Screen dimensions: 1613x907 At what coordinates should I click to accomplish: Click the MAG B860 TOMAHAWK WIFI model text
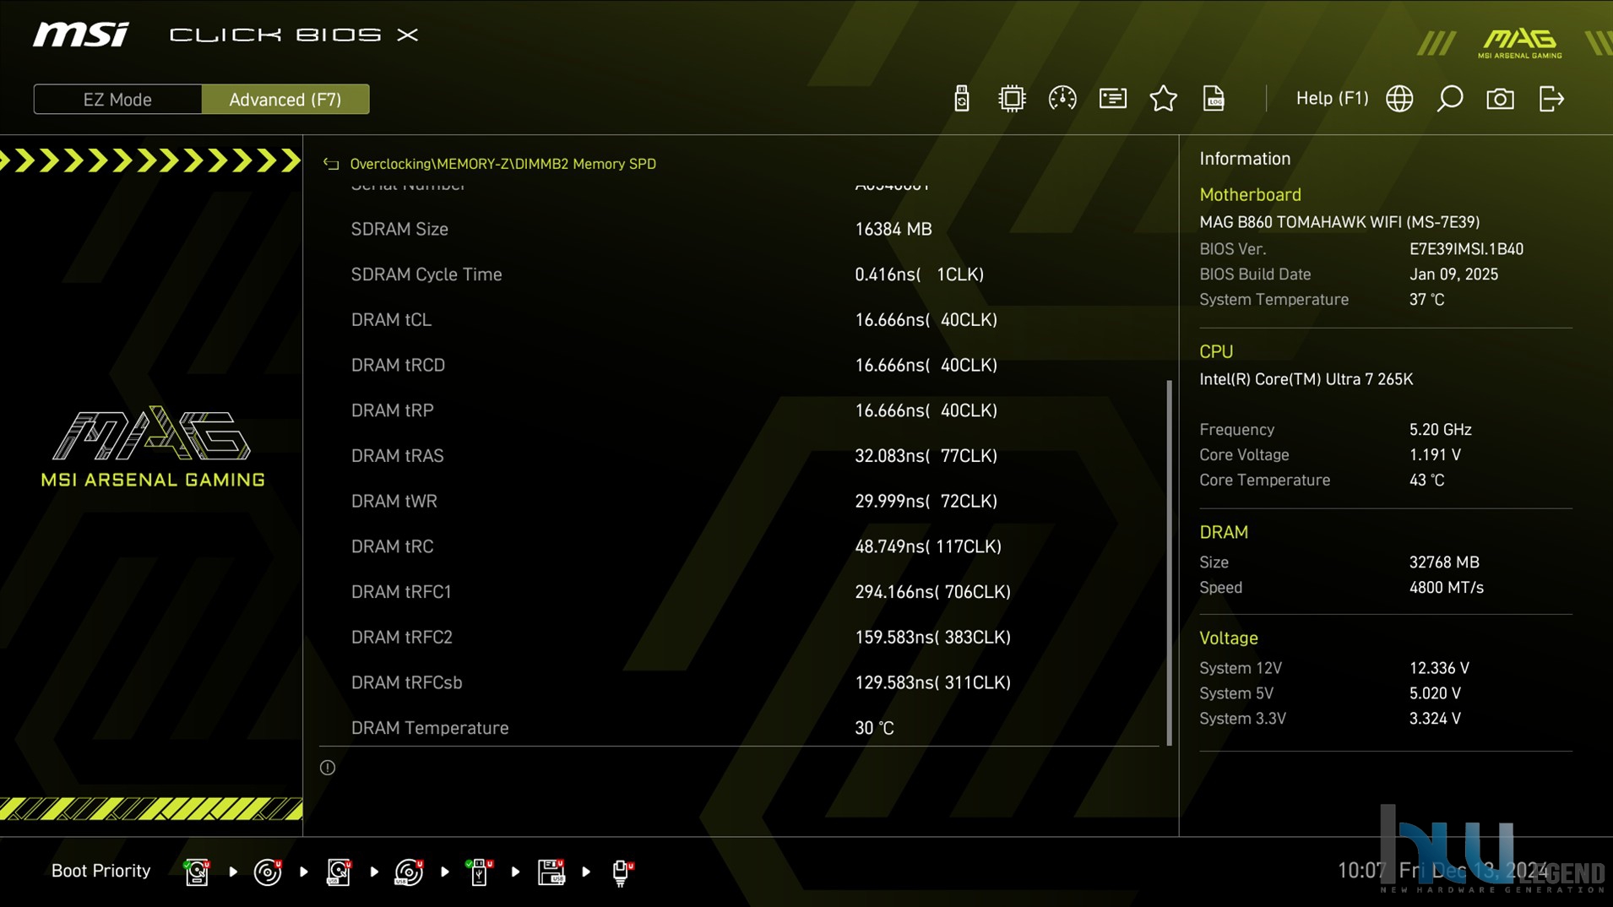(1339, 222)
